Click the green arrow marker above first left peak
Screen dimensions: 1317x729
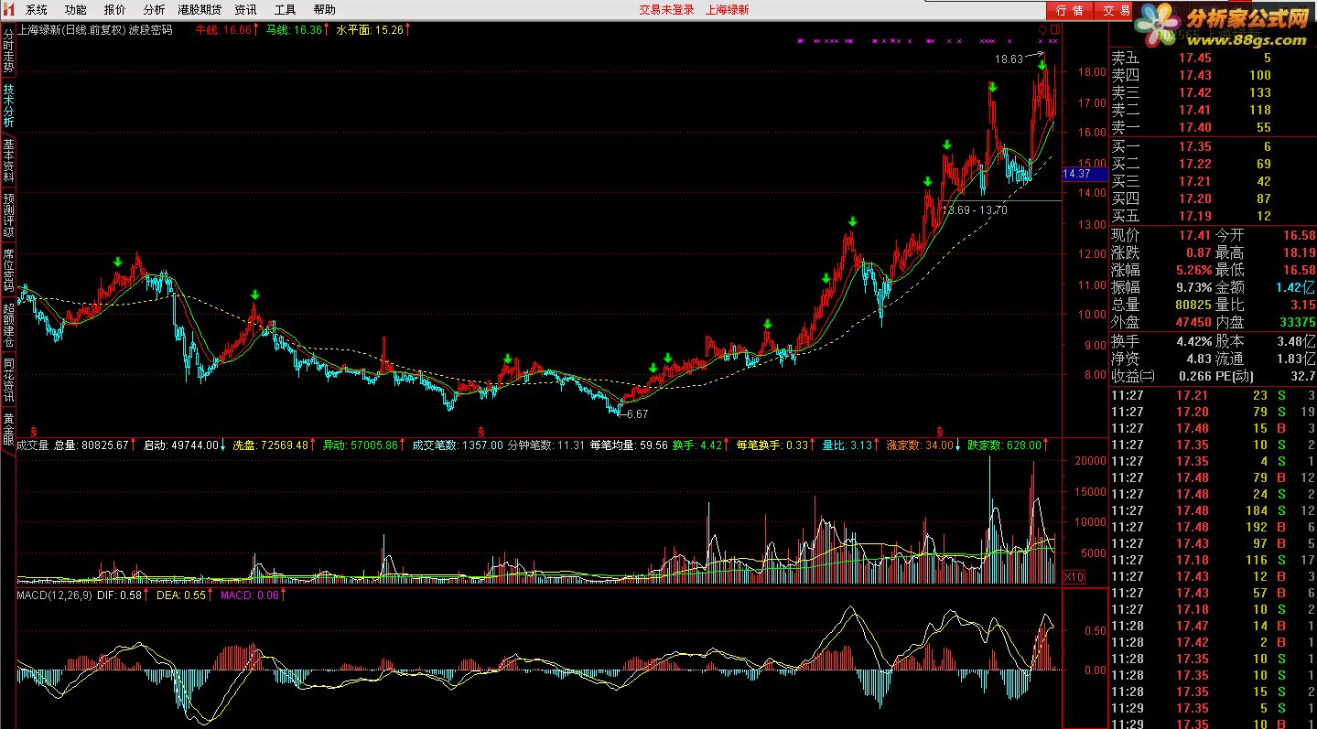tap(117, 262)
